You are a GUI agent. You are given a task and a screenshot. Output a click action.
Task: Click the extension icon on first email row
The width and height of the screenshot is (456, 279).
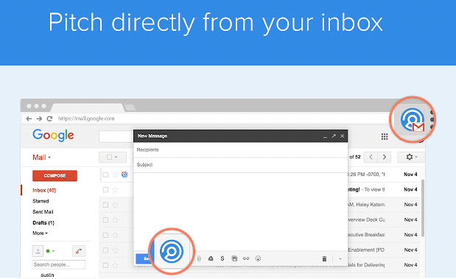click(x=124, y=174)
